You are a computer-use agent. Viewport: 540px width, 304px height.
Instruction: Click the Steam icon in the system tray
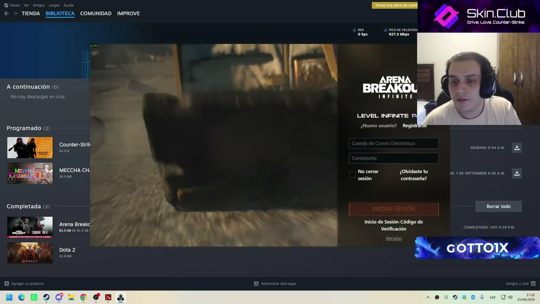[x=455, y=297]
